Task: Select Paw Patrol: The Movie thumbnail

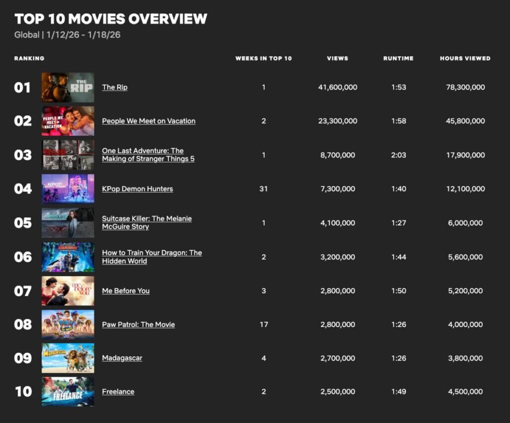Action: 68,324
